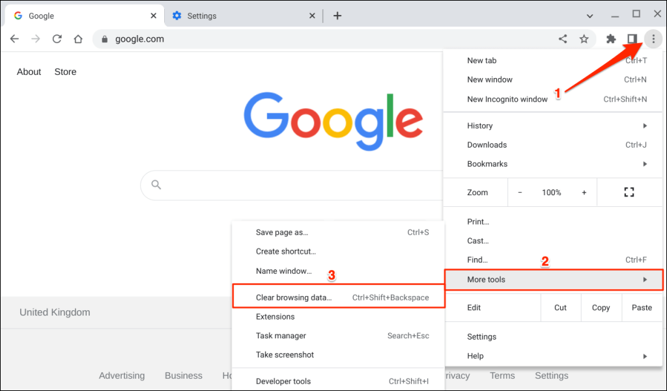Visit the Store link
Viewport: 667px width, 391px height.
pyautogui.click(x=65, y=72)
